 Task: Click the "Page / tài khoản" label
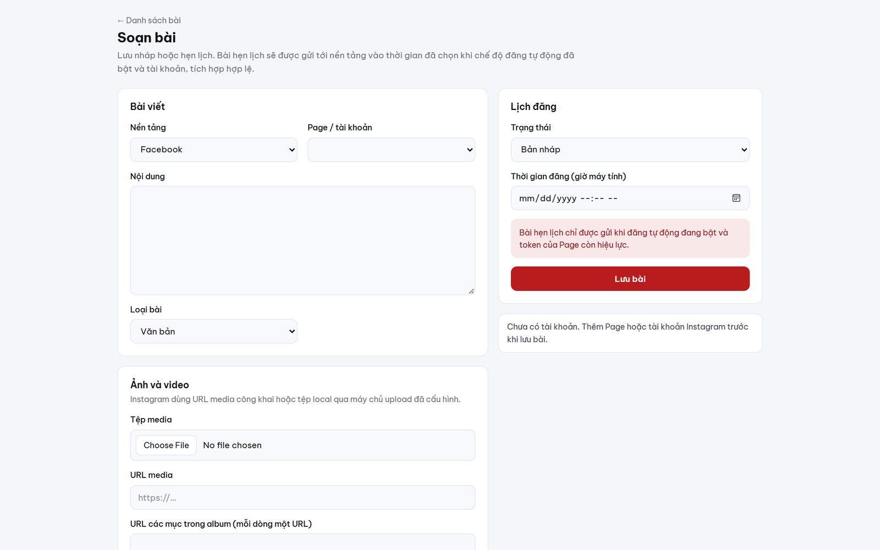pos(340,128)
